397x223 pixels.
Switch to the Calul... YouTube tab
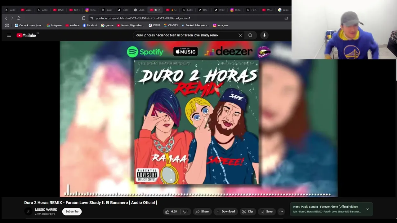[26, 10]
